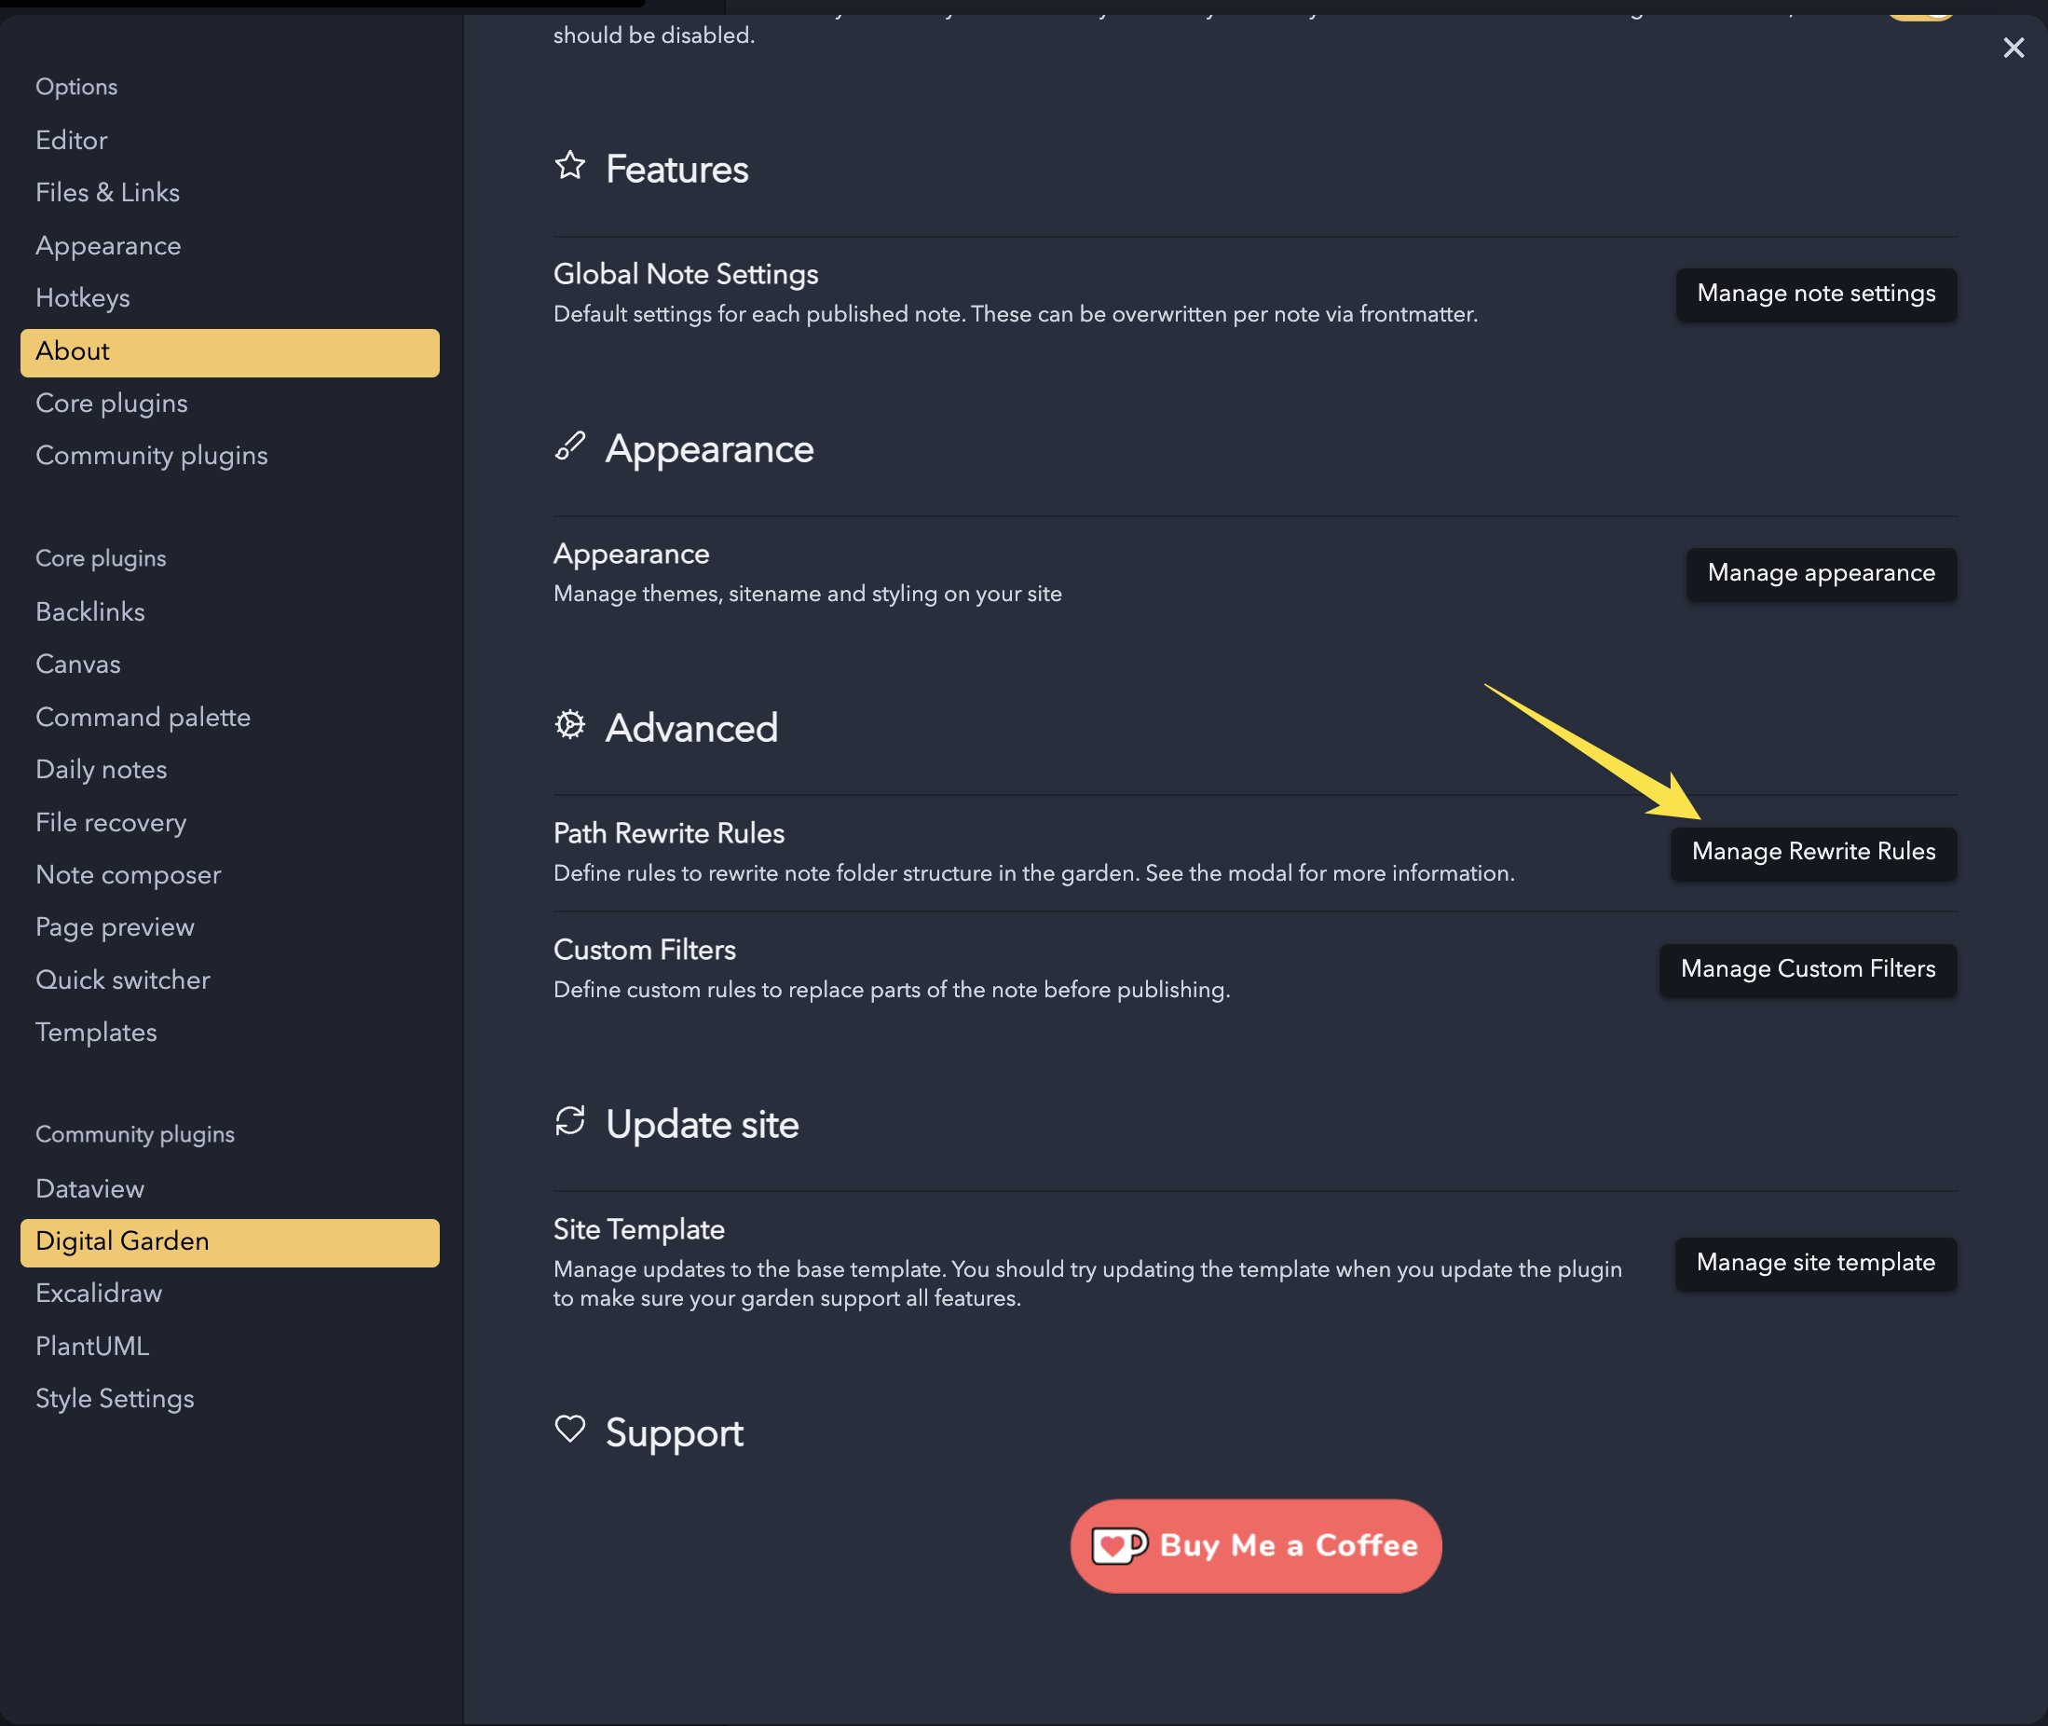Image resolution: width=2048 pixels, height=1726 pixels.
Task: Open Manage site template
Action: coord(1815,1263)
